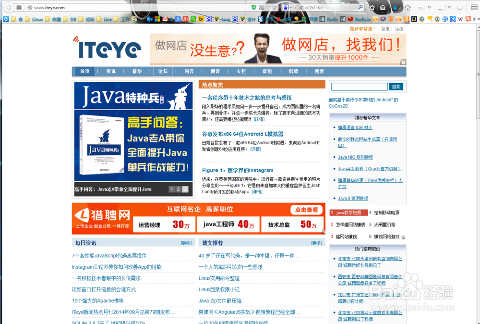480x324 pixels.
Task: Open the DB bookmarks folder
Action: click(x=70, y=19)
